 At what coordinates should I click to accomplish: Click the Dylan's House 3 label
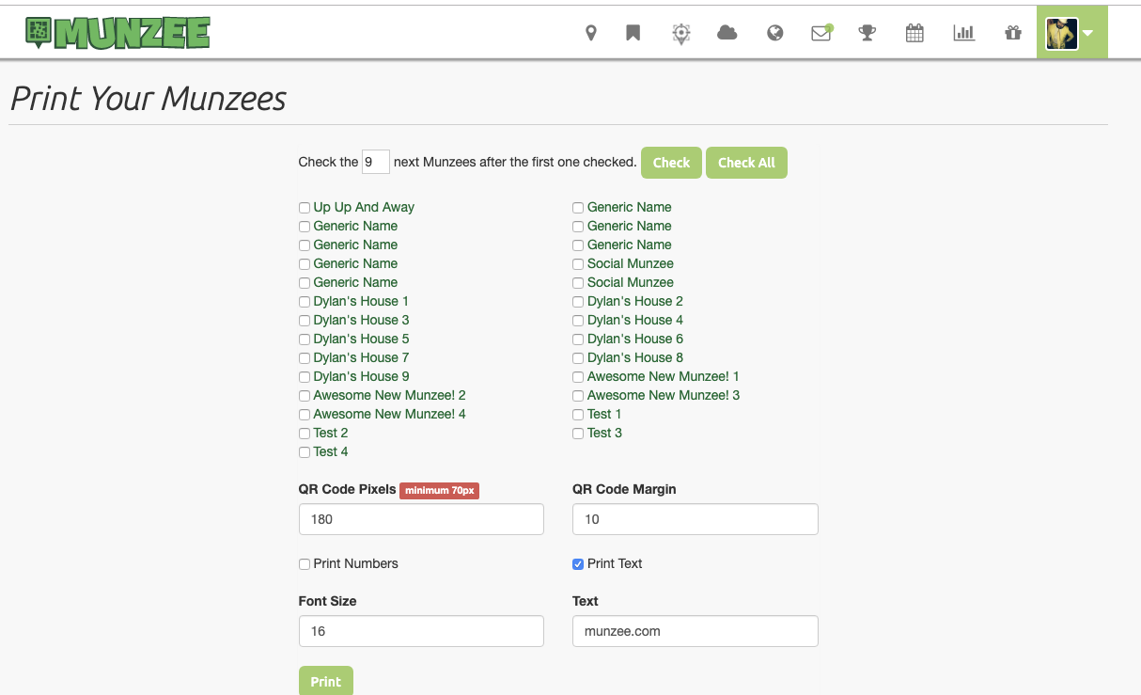click(361, 320)
